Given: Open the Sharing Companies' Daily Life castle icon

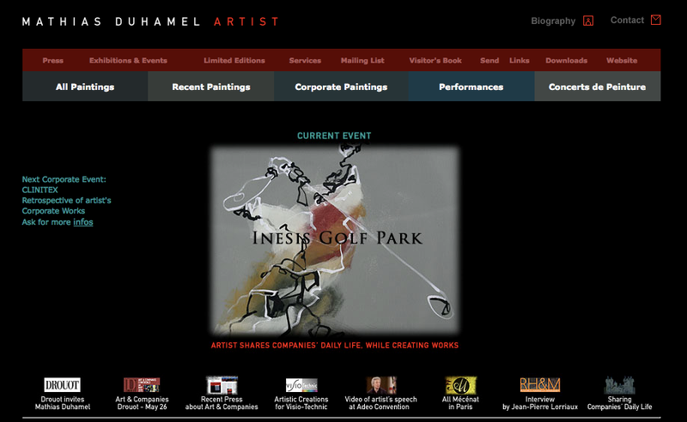Looking at the screenshot, I should click(x=619, y=385).
